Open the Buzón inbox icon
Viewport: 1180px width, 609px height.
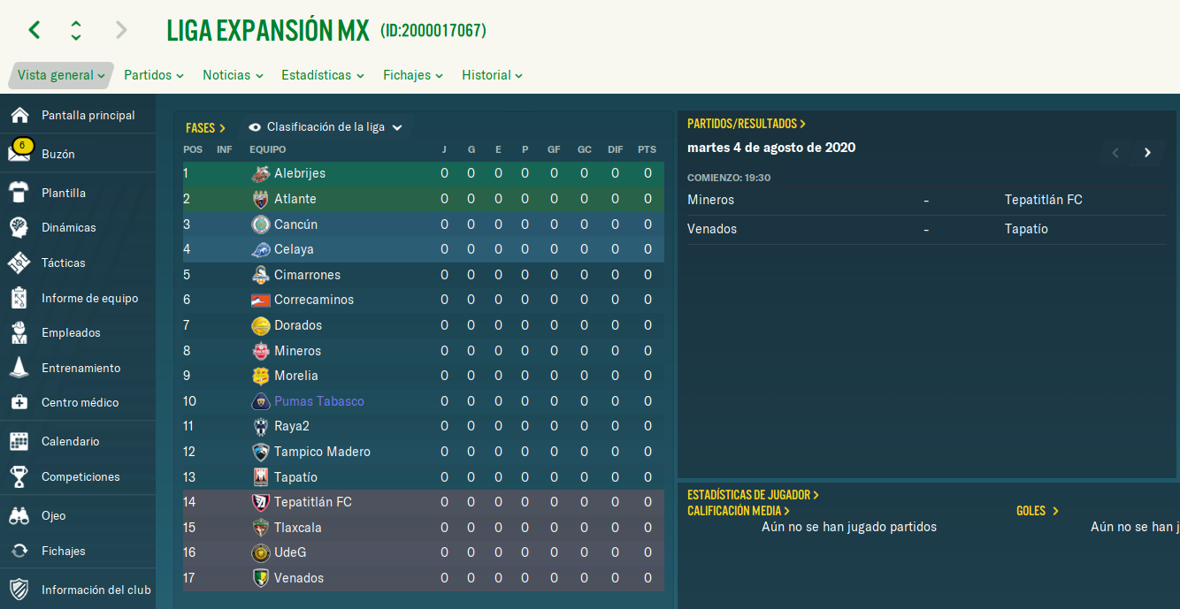point(19,151)
